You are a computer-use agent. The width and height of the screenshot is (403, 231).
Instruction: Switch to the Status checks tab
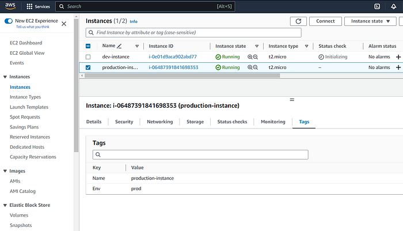[x=232, y=122]
